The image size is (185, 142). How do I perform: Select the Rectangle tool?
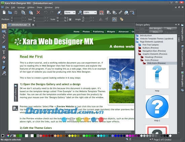click(x=4, y=47)
